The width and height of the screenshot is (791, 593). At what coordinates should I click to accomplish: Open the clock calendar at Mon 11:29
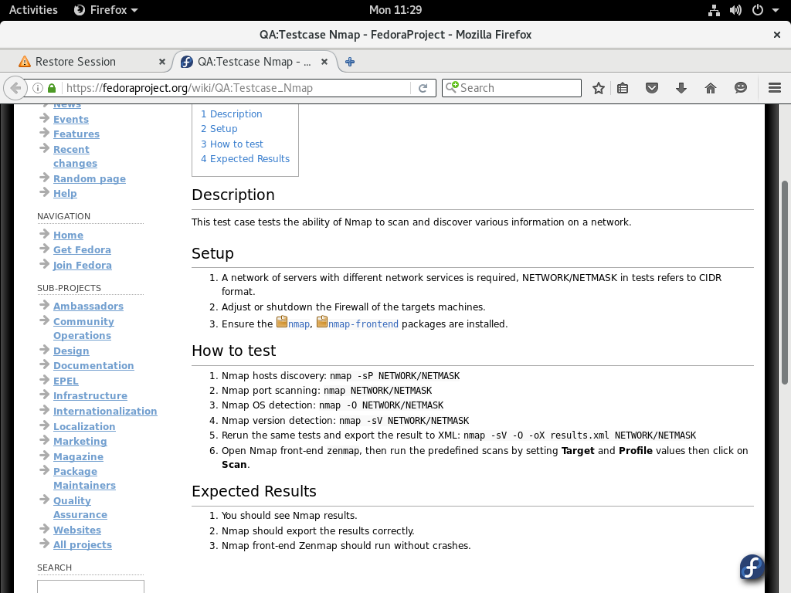pyautogui.click(x=395, y=10)
